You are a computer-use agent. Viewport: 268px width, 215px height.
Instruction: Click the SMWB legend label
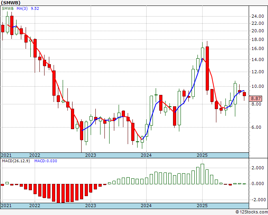(8, 9)
